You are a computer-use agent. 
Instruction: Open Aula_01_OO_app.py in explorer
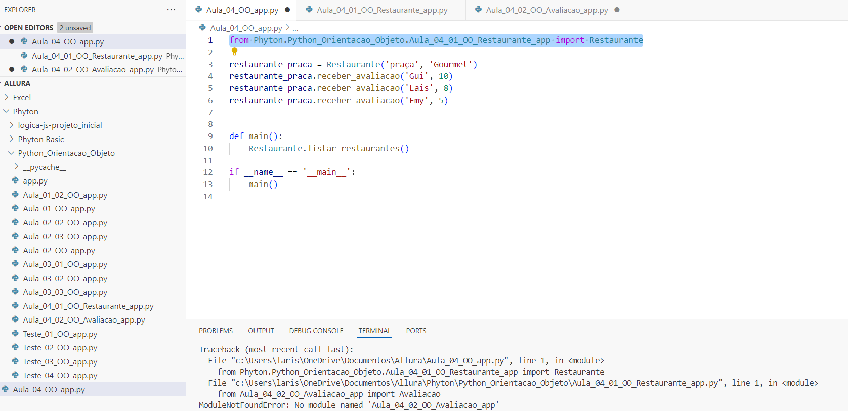59,208
